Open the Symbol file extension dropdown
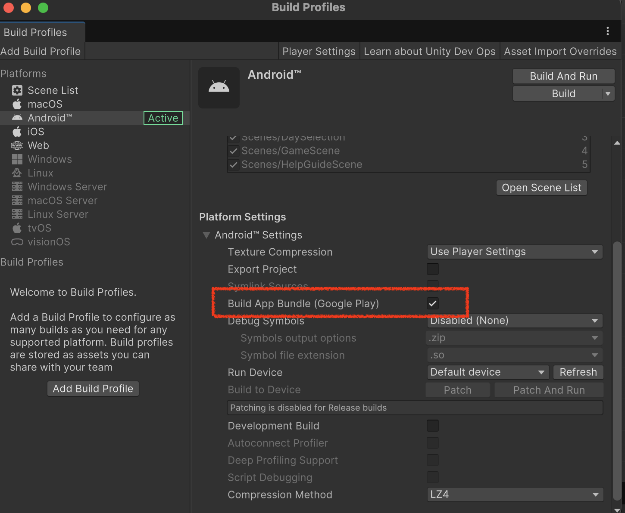Viewport: 625px width, 513px height. [515, 355]
